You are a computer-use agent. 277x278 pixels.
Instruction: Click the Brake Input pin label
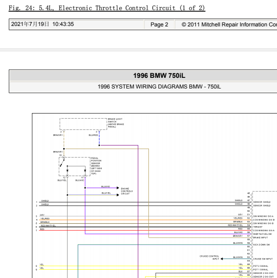tap(260, 238)
